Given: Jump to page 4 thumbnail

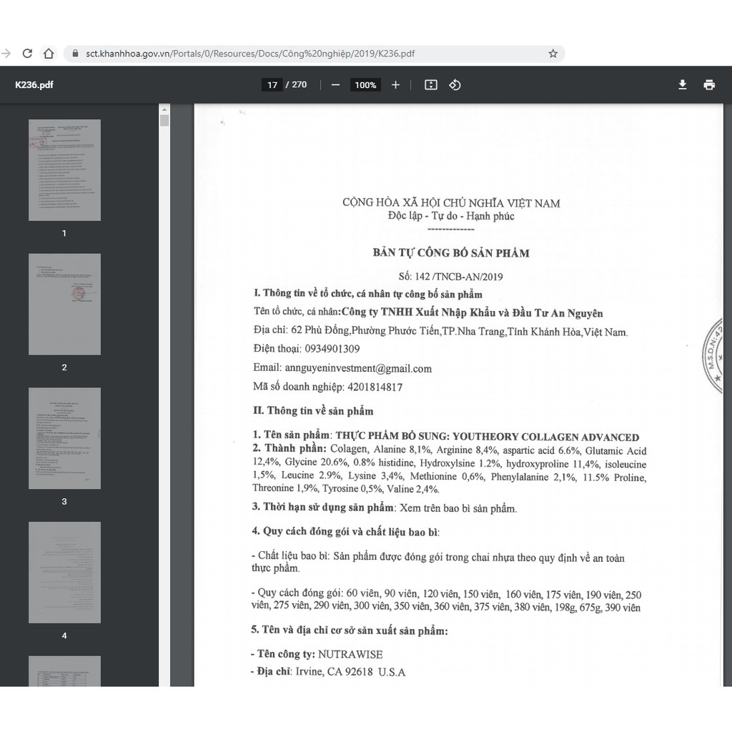Looking at the screenshot, I should (64, 572).
